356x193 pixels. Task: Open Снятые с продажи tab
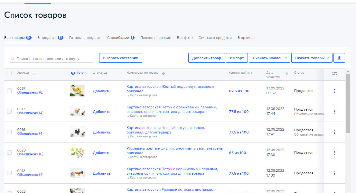(215, 38)
